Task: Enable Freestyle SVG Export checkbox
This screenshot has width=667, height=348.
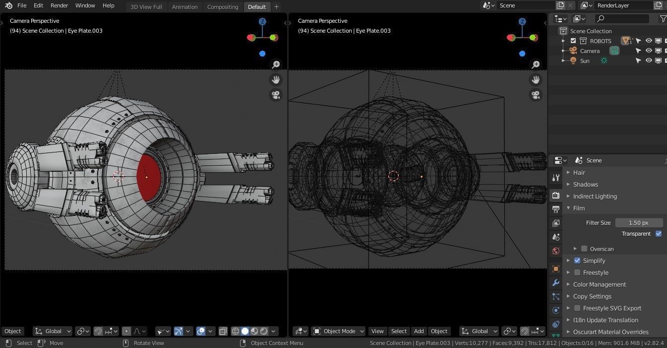Action: click(x=577, y=308)
